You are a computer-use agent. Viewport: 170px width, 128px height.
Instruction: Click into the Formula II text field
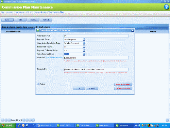coord(96,69)
